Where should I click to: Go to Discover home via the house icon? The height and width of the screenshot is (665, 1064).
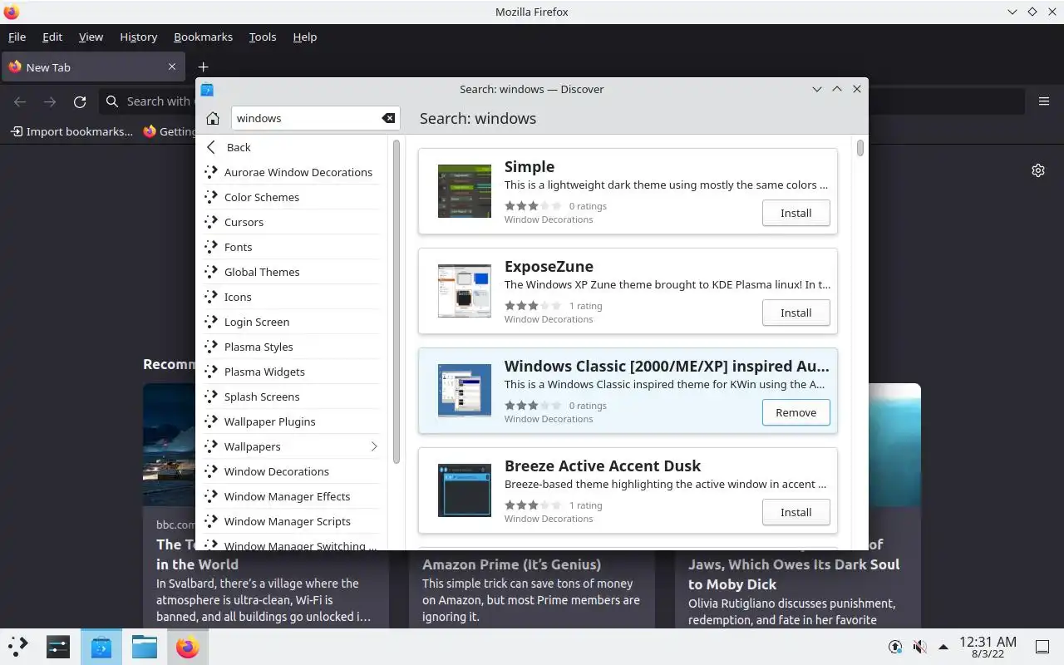coord(213,118)
